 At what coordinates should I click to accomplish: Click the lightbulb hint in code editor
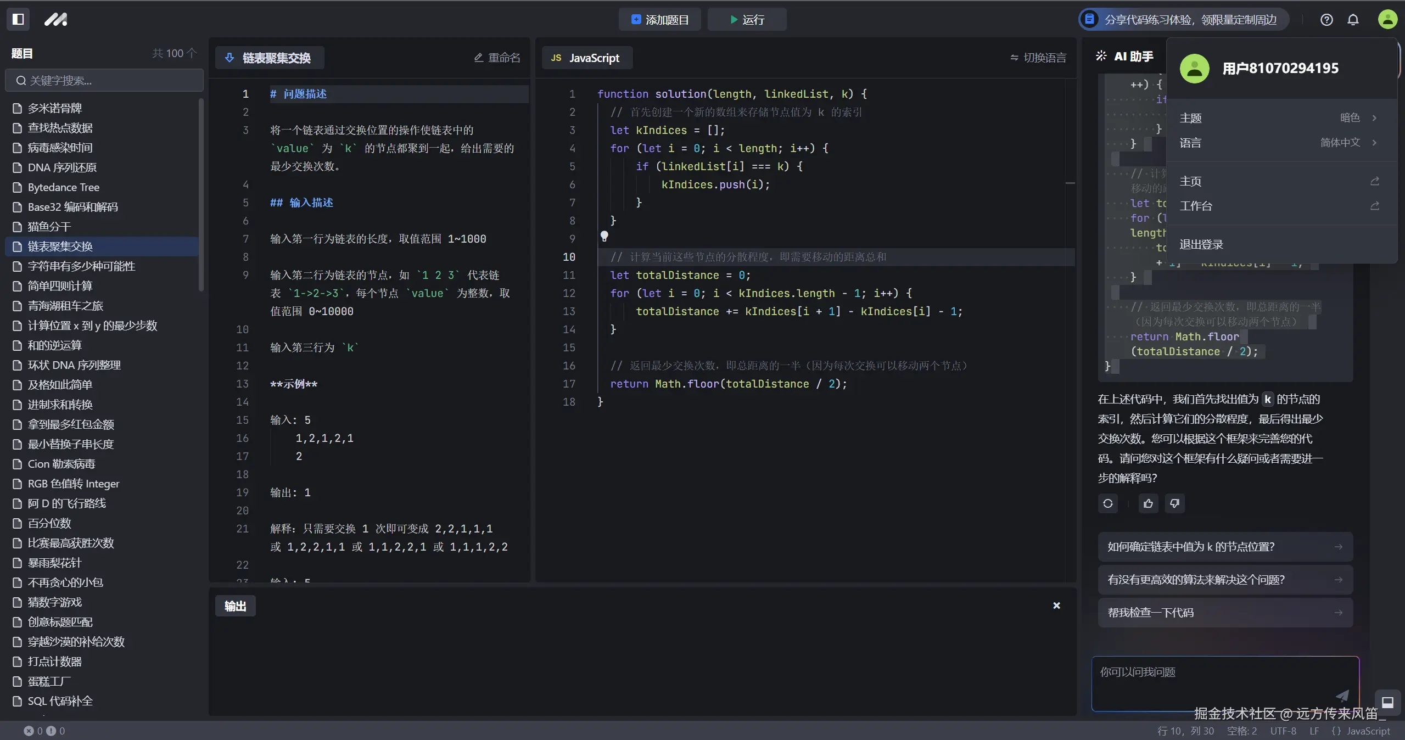coord(604,236)
